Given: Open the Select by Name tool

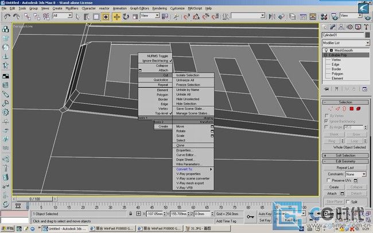Looking at the screenshot, I should click(87, 17).
